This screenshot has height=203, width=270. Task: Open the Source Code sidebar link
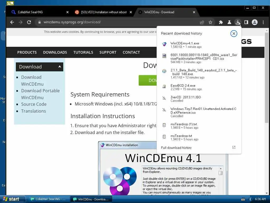[x=34, y=104]
